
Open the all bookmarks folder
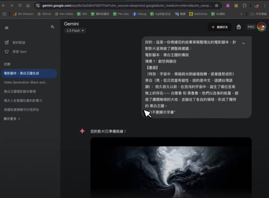(259, 14)
